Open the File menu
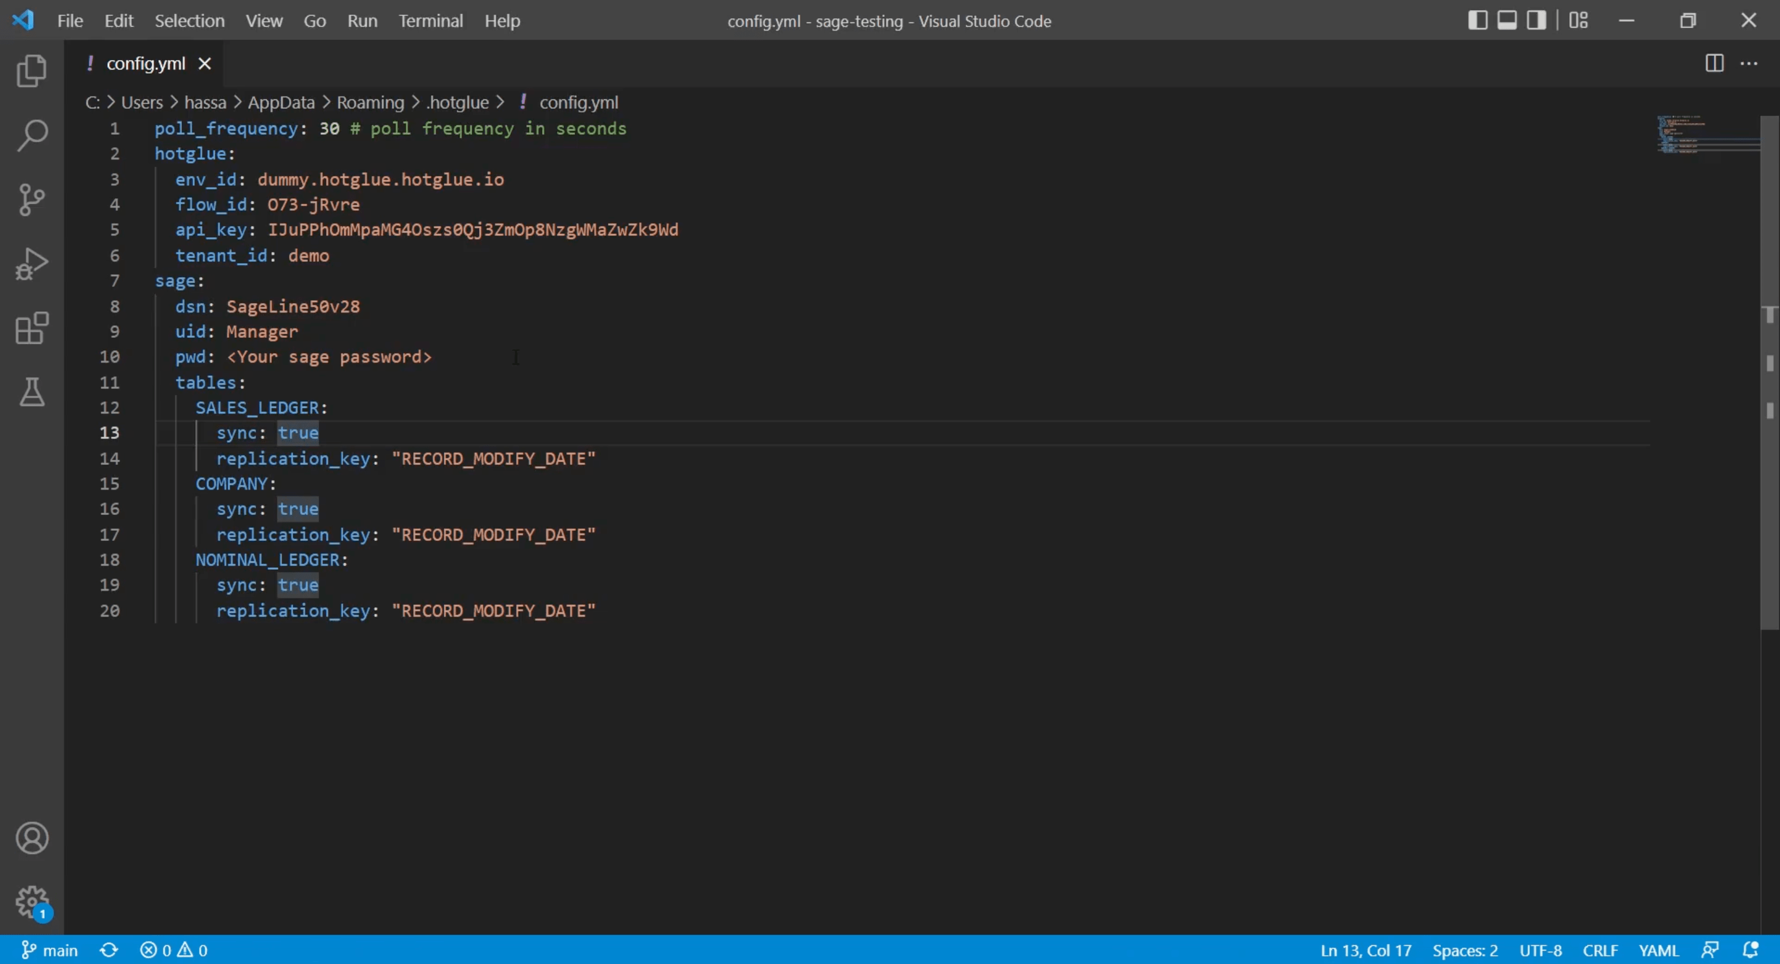Viewport: 1780px width, 964px height. [x=70, y=21]
